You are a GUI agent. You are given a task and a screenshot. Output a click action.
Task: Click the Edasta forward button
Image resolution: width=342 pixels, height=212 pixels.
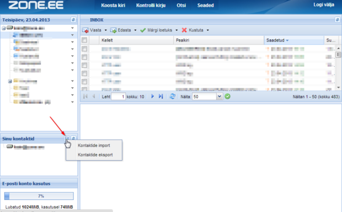(121, 30)
